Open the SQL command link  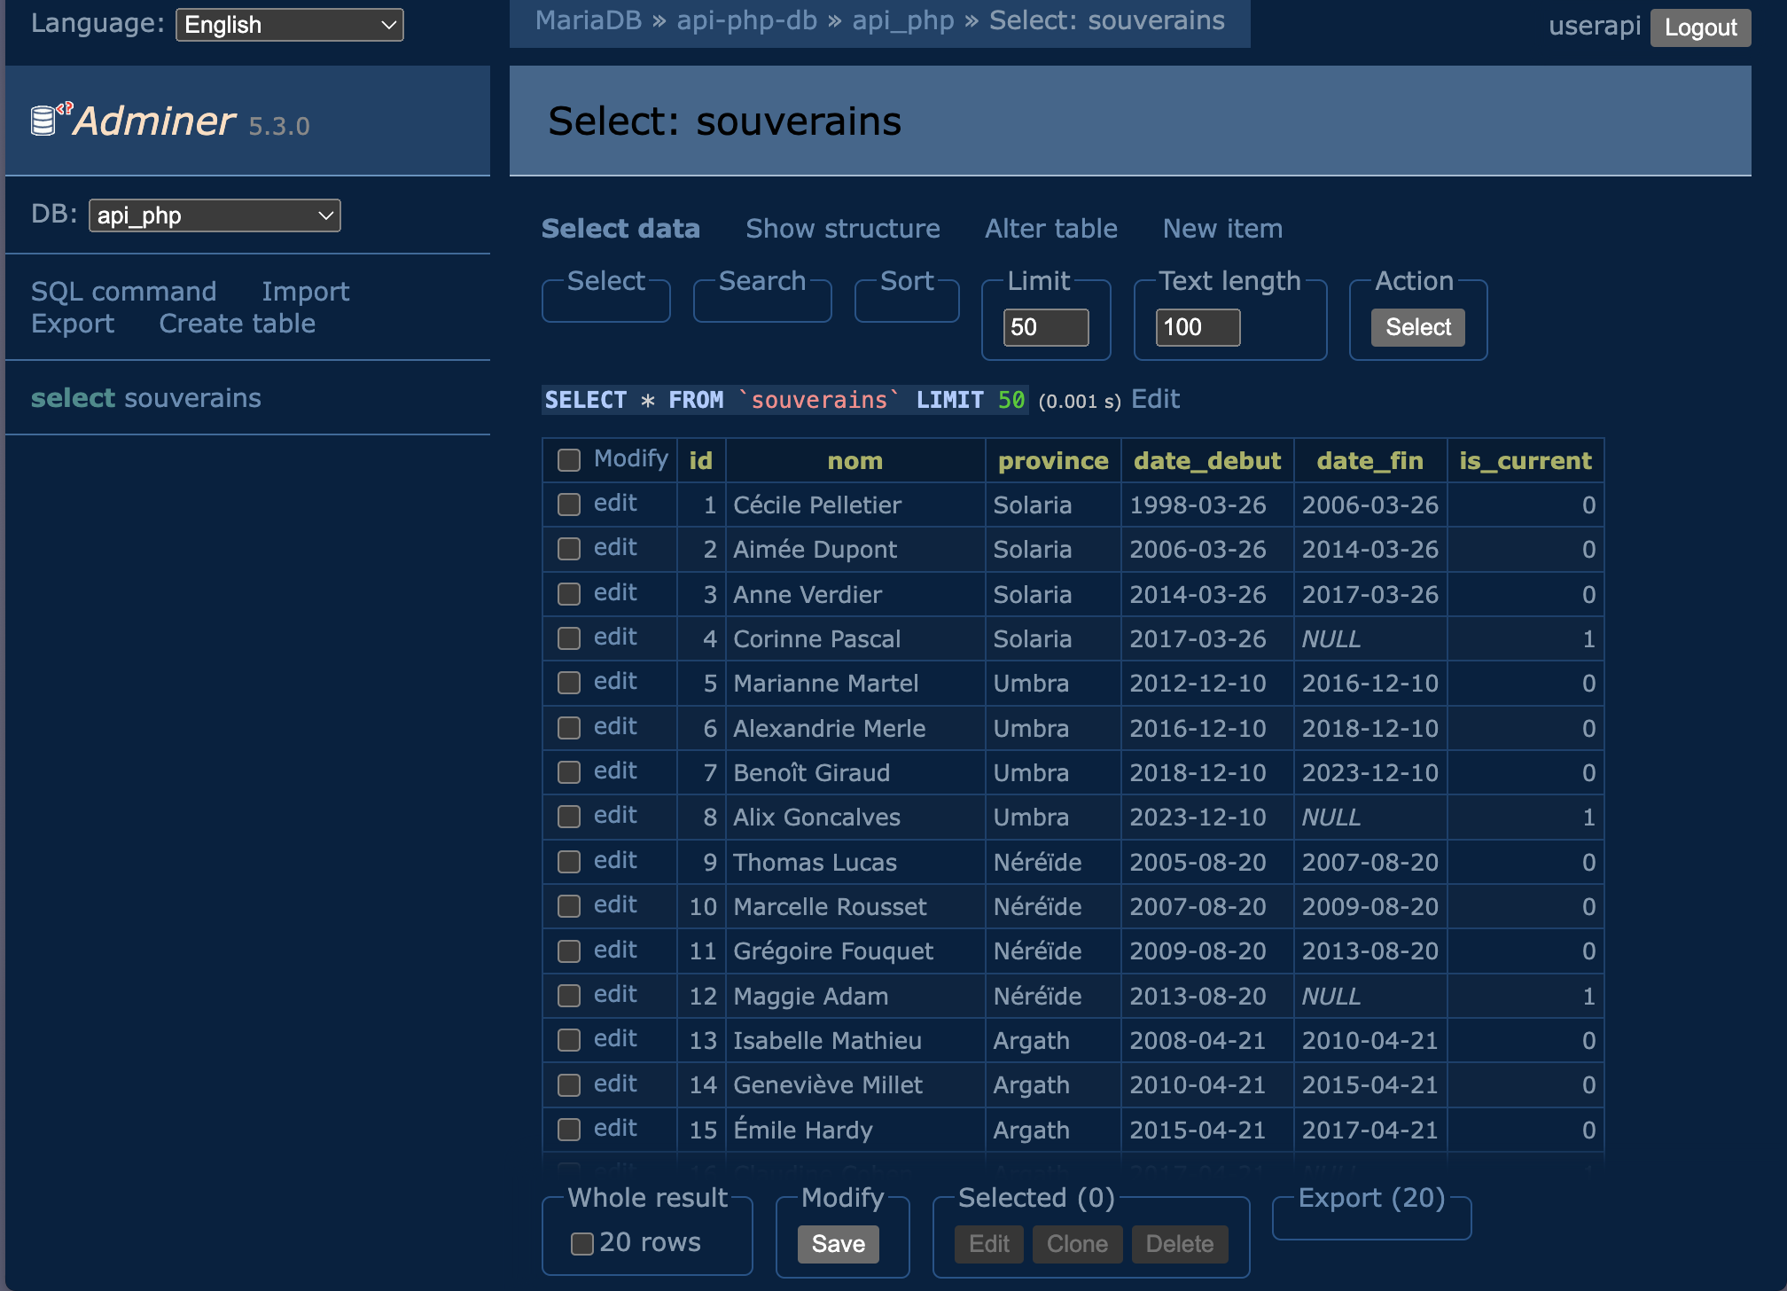(123, 292)
